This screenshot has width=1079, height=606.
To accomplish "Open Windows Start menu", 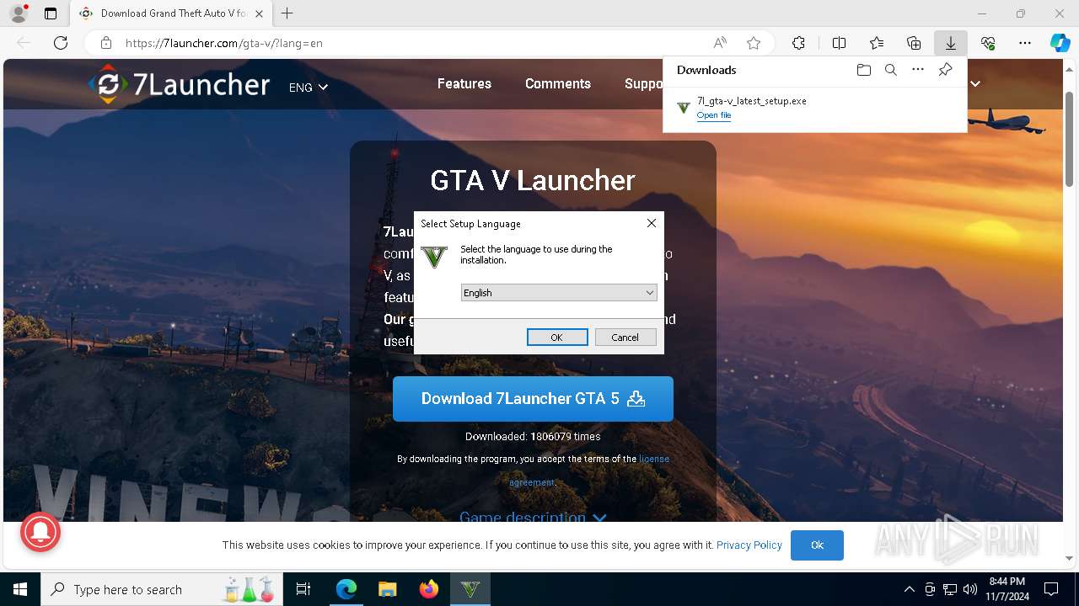I will coord(20,589).
